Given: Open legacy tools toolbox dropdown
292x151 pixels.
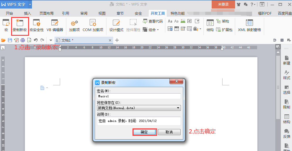Looking at the screenshot, I should (197, 29).
